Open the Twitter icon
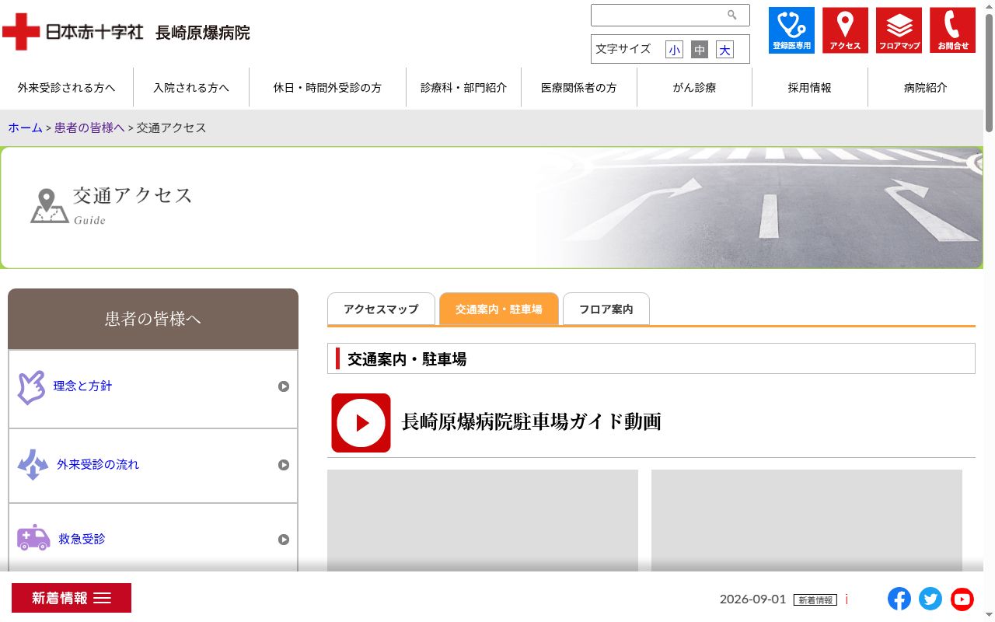The width and height of the screenshot is (995, 622). coord(930,599)
